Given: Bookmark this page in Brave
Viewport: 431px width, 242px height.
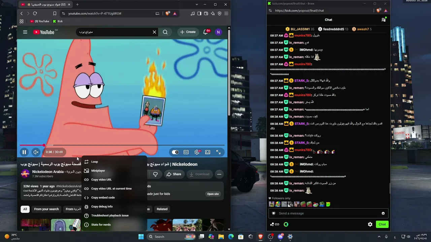Looking at the screenshot, I should point(55,13).
